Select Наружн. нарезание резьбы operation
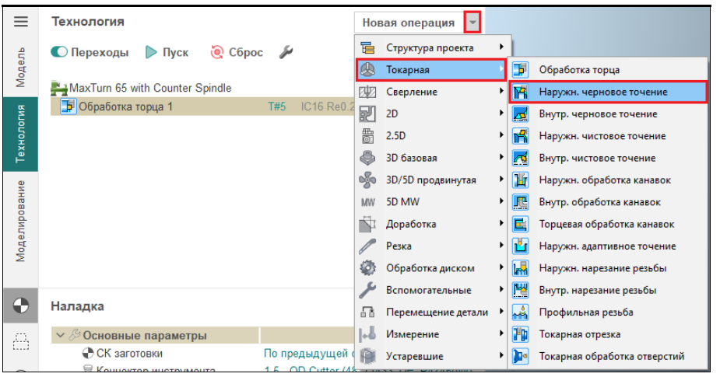 tap(602, 268)
